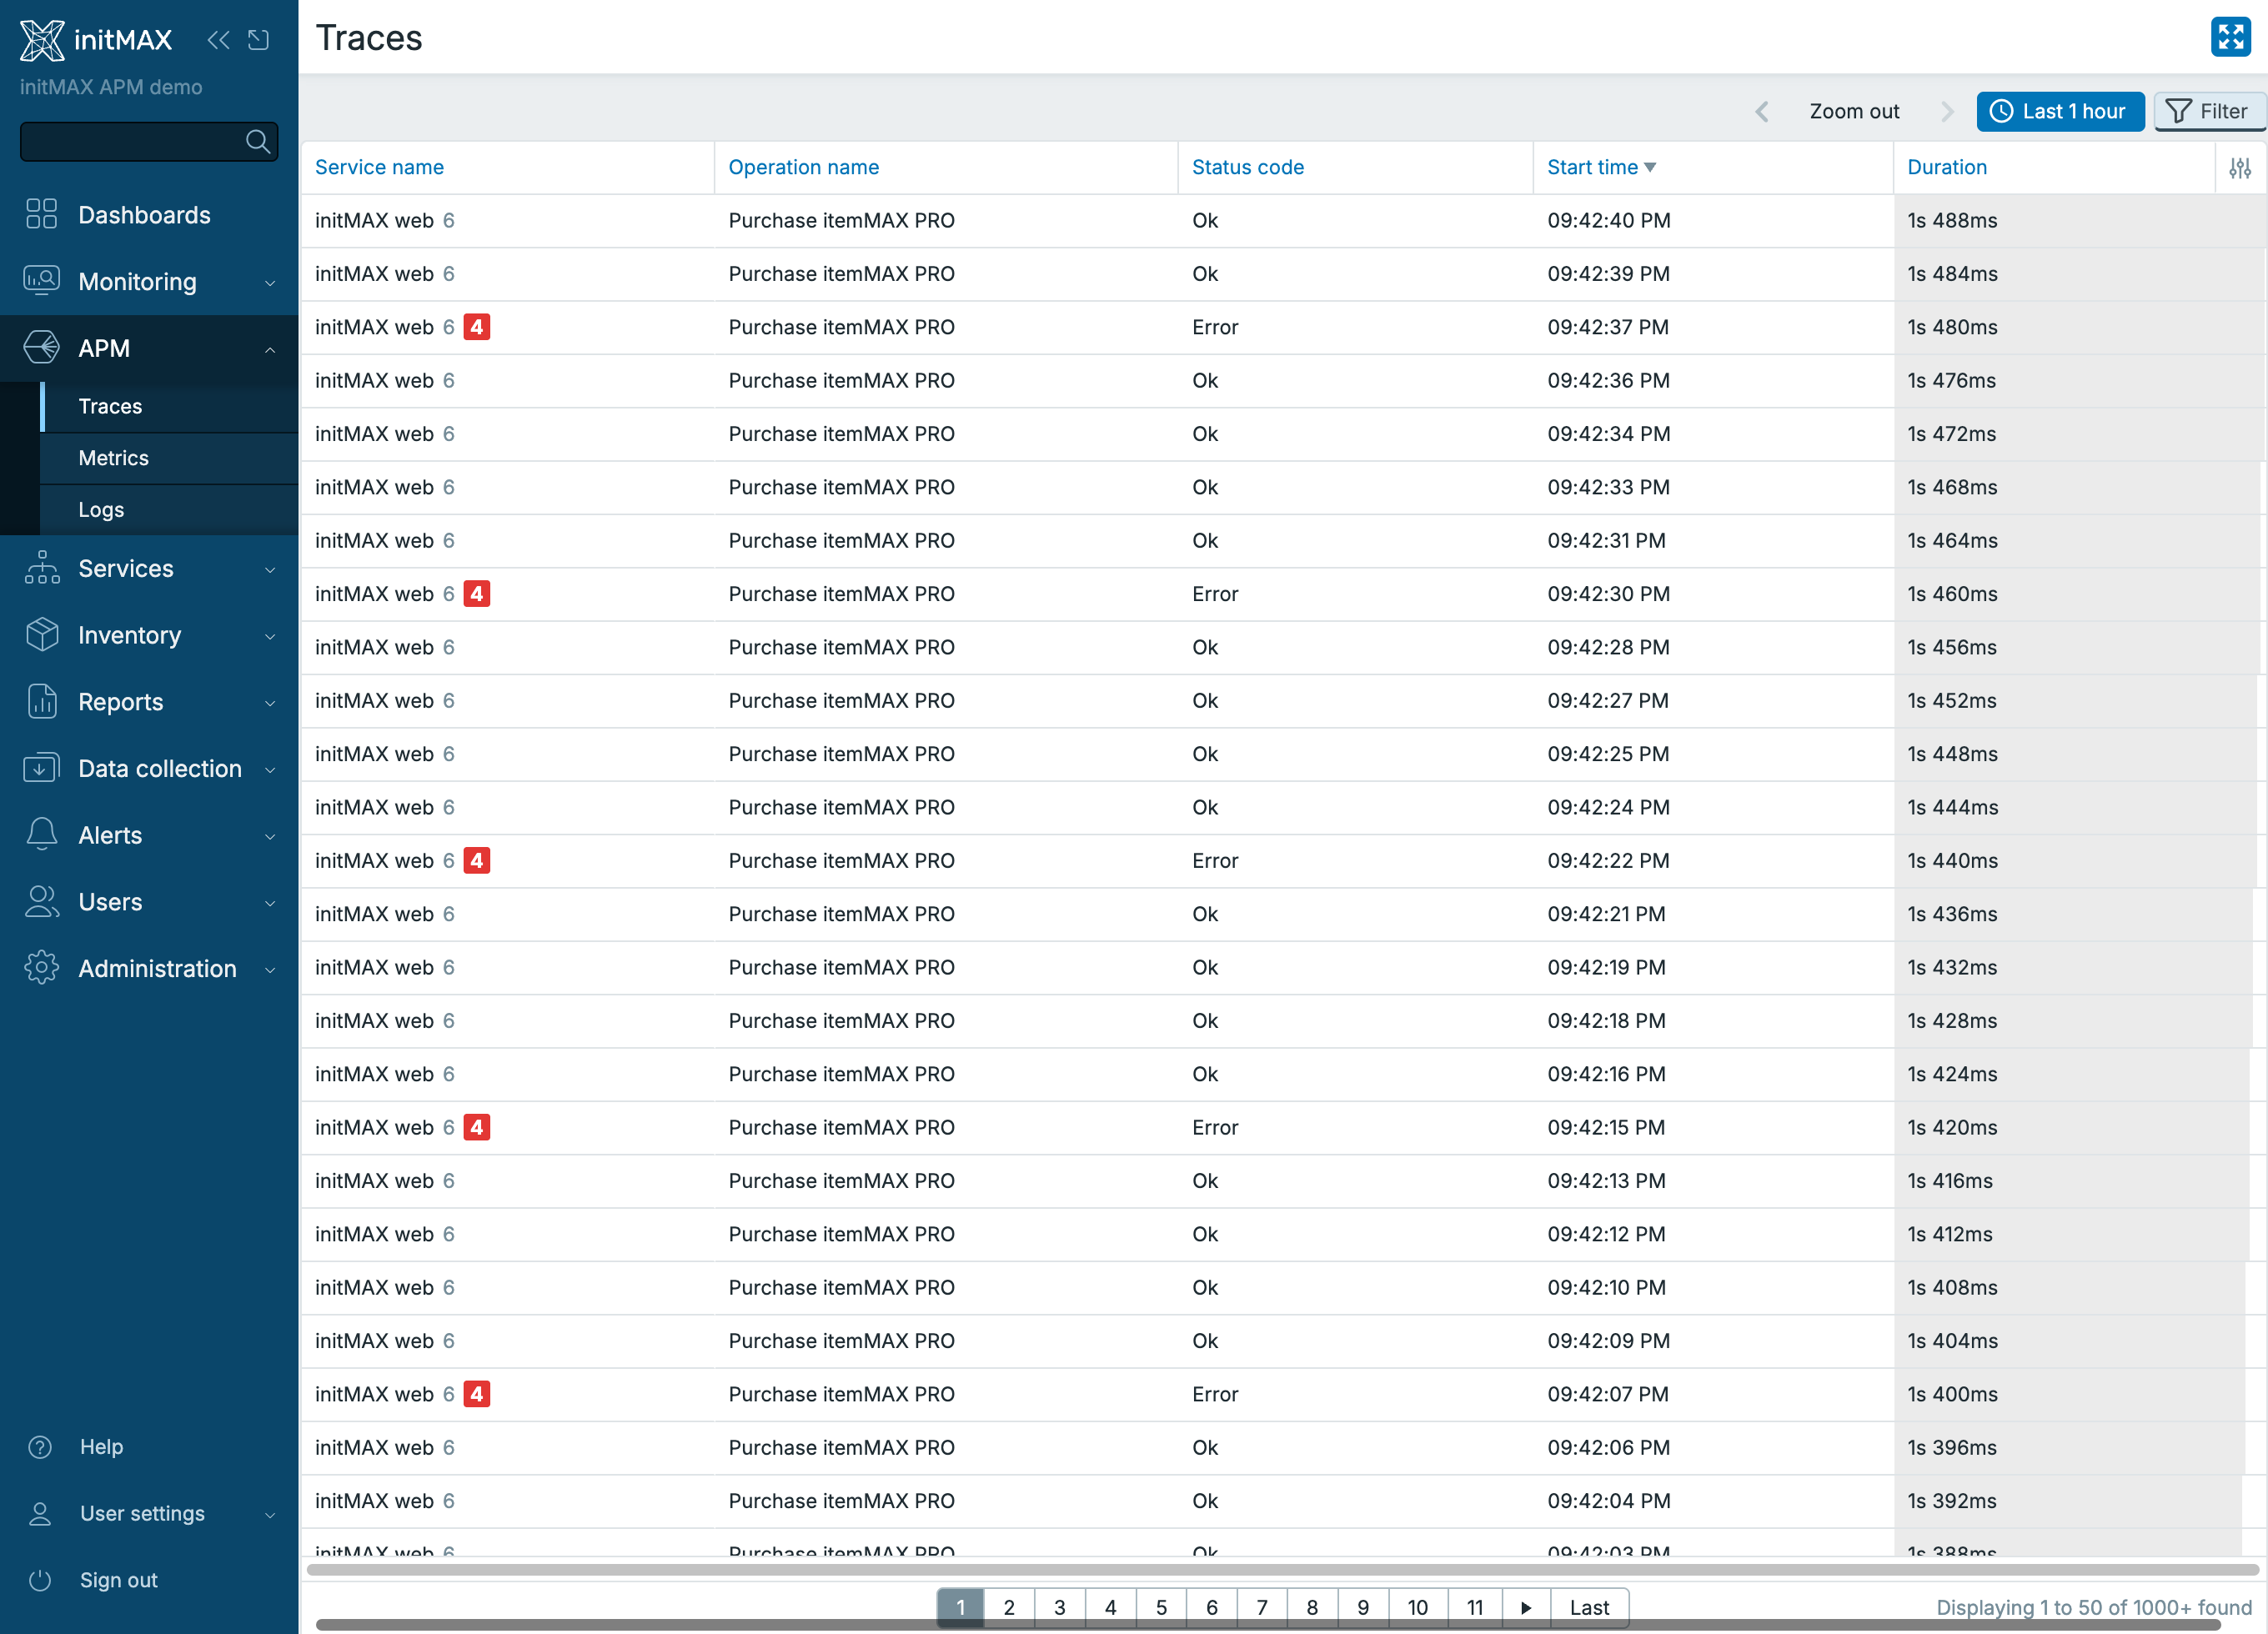Click the Reports sidebar icon

pyautogui.click(x=41, y=701)
